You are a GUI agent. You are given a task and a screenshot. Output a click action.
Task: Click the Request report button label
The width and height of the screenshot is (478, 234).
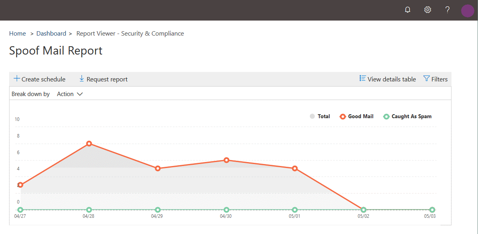pyautogui.click(x=107, y=79)
